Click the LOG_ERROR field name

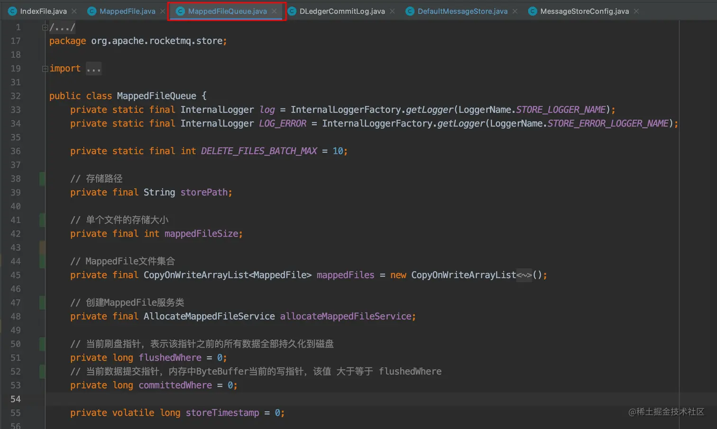(283, 124)
